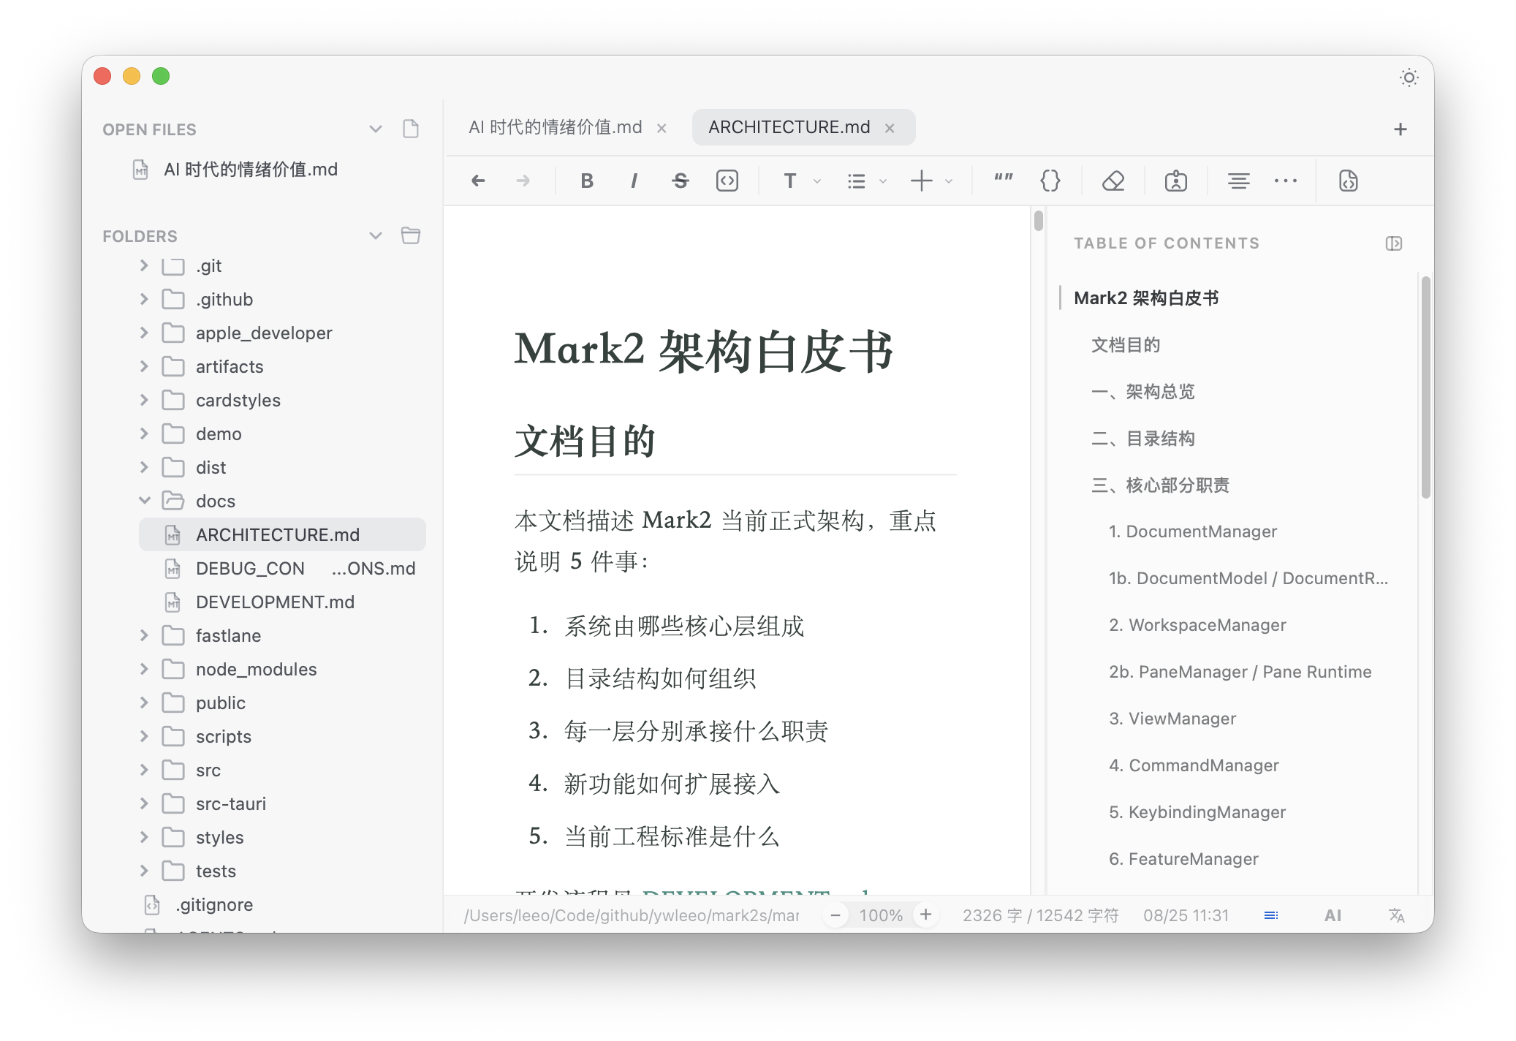Collapse the OPEN FILES section
This screenshot has width=1516, height=1041.
[x=376, y=129]
